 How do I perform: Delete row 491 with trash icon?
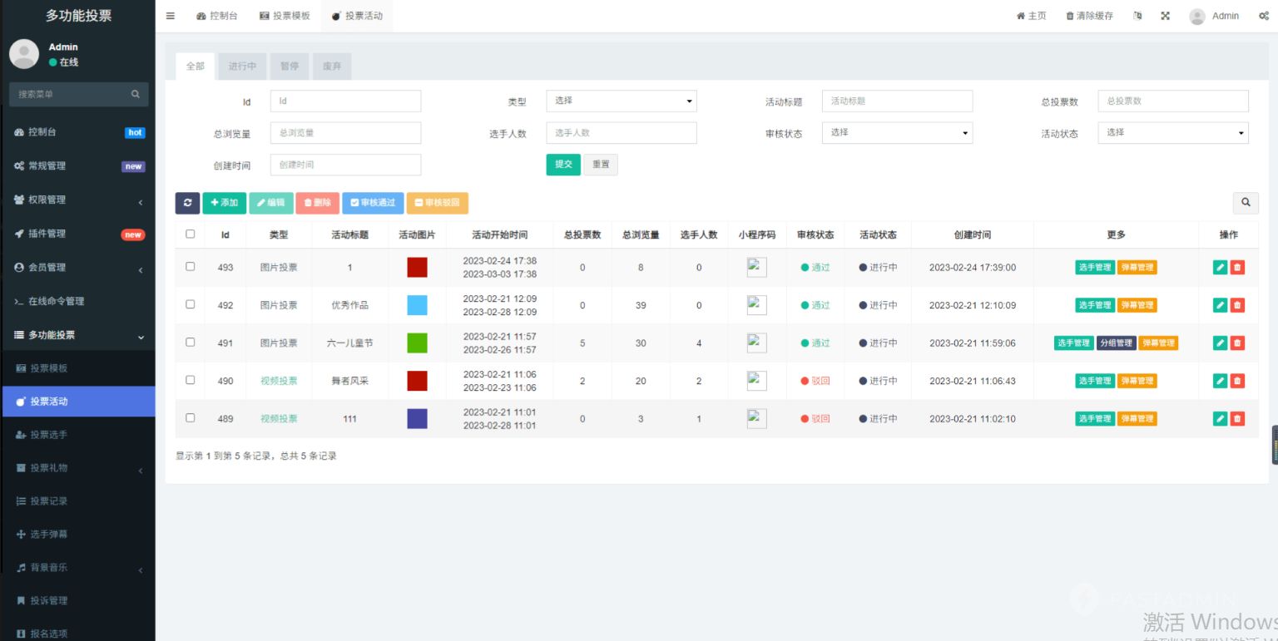[1237, 343]
